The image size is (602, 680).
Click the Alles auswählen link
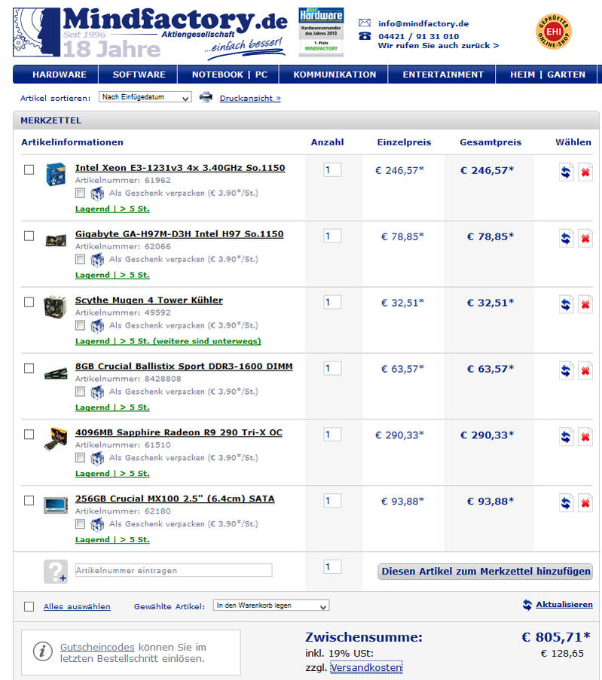[77, 607]
